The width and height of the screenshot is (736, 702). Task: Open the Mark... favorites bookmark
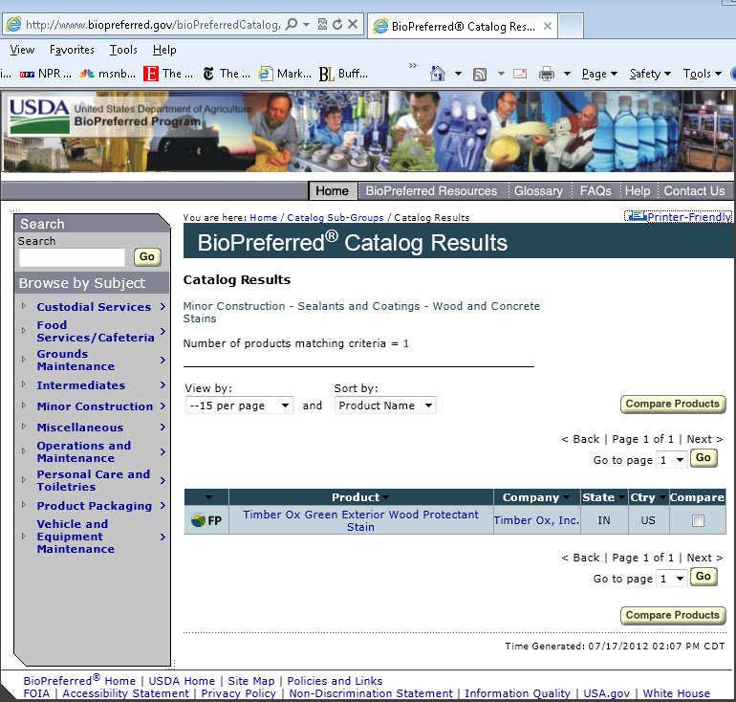(x=285, y=74)
